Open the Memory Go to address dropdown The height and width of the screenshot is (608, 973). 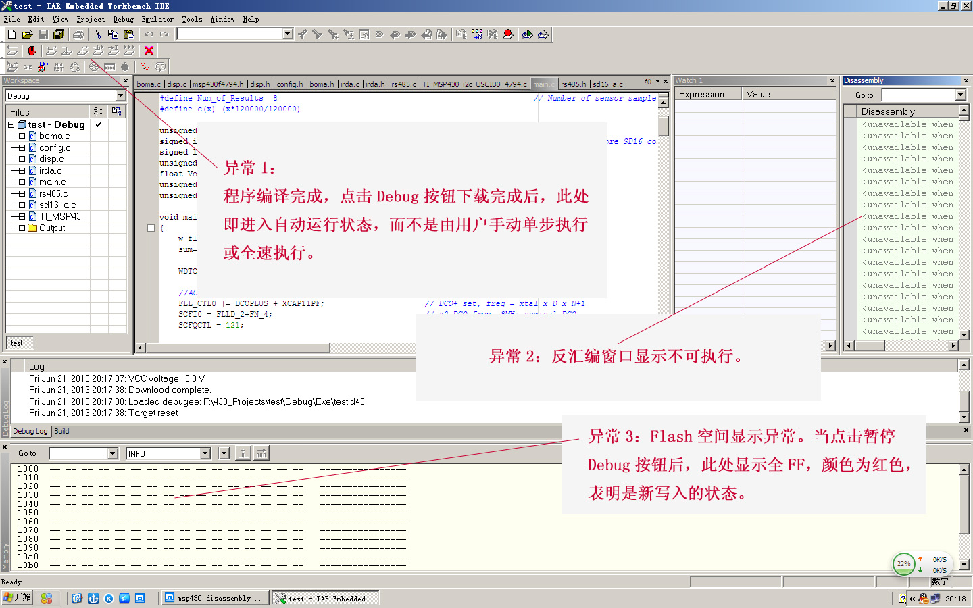113,453
